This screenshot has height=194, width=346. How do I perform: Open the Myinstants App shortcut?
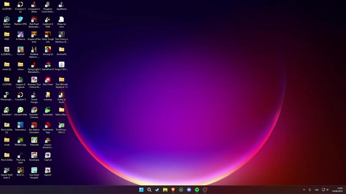[48, 128]
